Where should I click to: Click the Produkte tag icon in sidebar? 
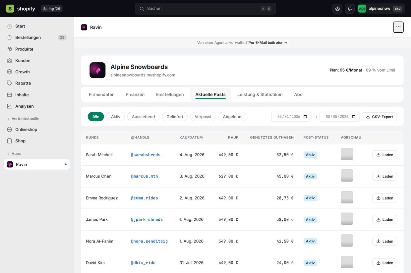pos(10,49)
